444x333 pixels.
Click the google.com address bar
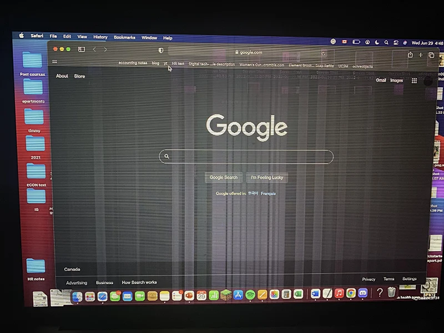click(249, 52)
